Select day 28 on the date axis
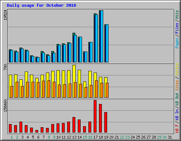181x141 pixels. [154, 137]
